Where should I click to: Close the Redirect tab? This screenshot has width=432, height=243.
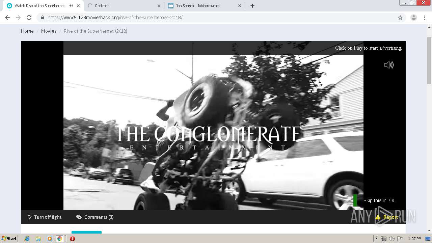click(159, 6)
